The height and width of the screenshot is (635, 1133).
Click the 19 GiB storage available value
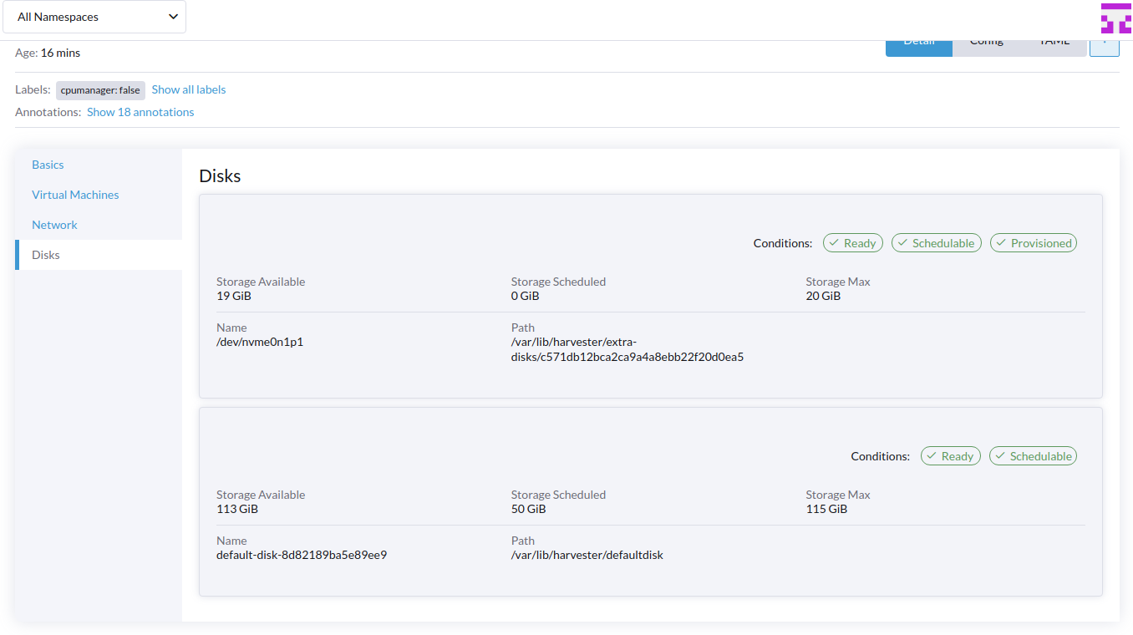click(234, 296)
